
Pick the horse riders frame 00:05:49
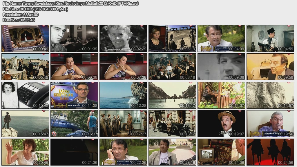tap(25, 67)
